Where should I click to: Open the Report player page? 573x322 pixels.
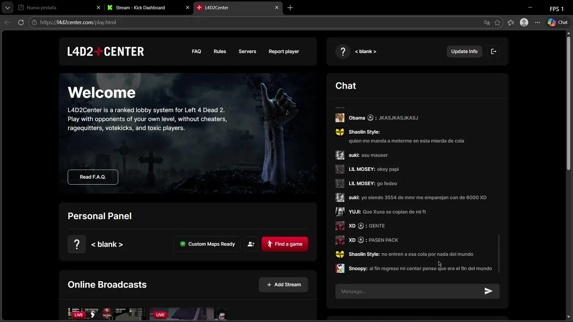click(x=284, y=51)
